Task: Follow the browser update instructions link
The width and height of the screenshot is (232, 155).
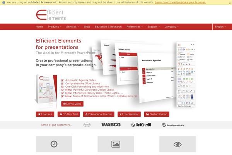Action: 180,2
